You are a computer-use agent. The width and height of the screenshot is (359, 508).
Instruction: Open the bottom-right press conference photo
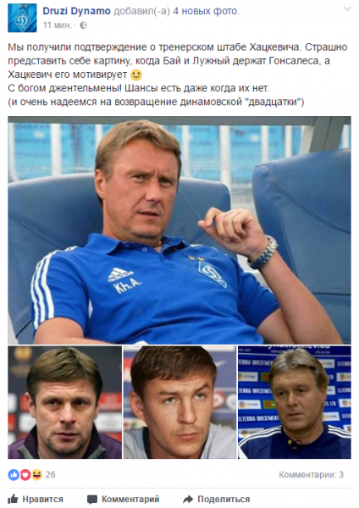pyautogui.click(x=295, y=402)
